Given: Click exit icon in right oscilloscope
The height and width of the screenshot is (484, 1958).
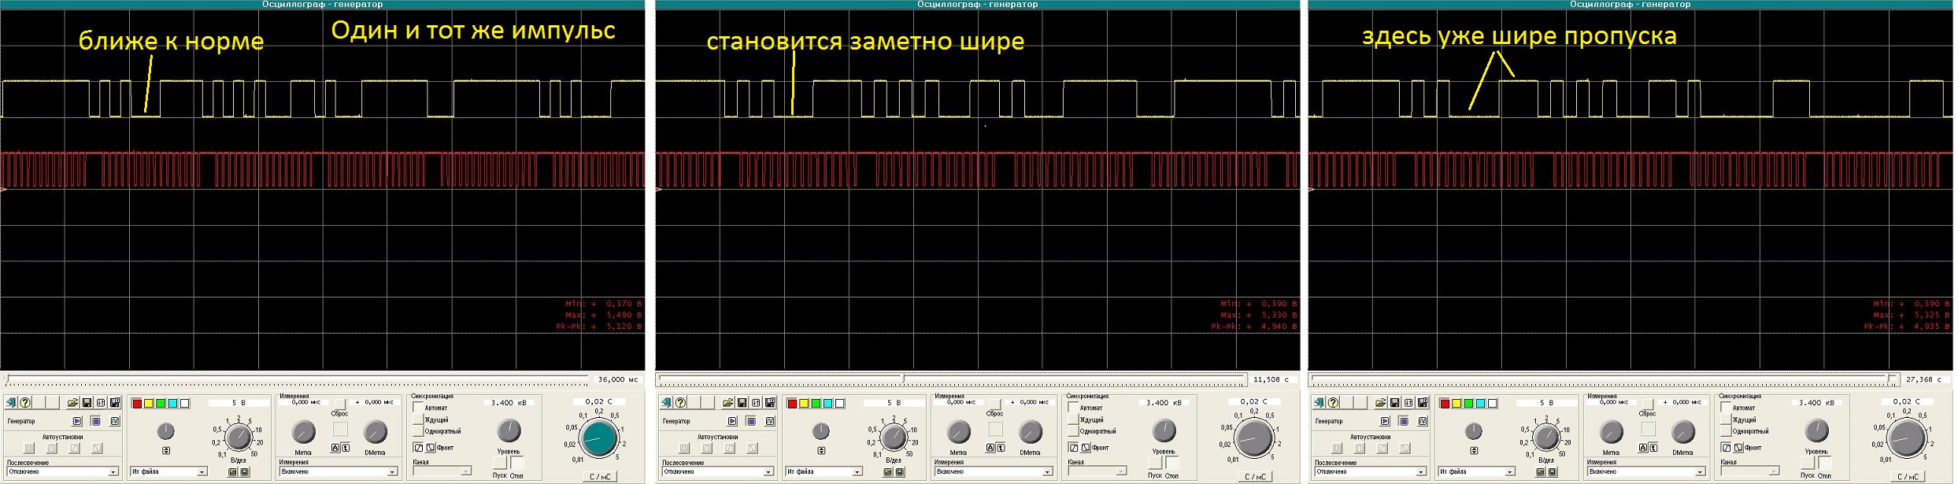Looking at the screenshot, I should pyautogui.click(x=1319, y=403).
